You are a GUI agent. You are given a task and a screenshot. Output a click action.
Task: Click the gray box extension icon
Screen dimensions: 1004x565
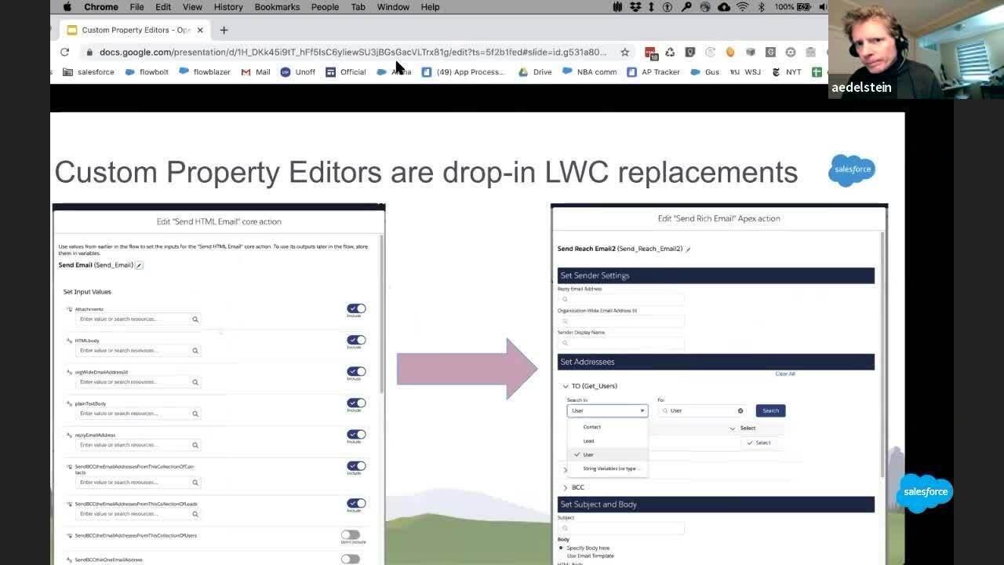click(751, 52)
